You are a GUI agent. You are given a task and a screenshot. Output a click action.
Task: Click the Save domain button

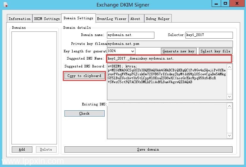point(149,149)
